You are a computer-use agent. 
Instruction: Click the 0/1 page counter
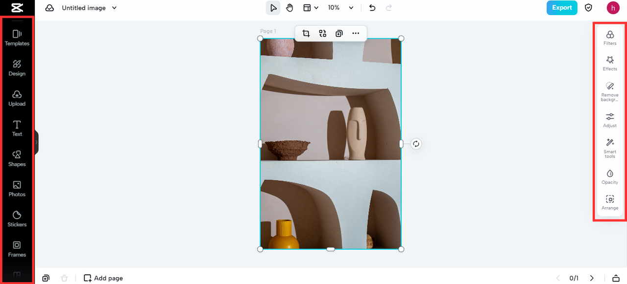point(574,278)
